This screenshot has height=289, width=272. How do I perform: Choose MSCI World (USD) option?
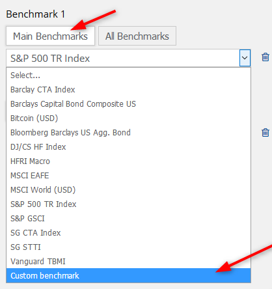[128, 190]
